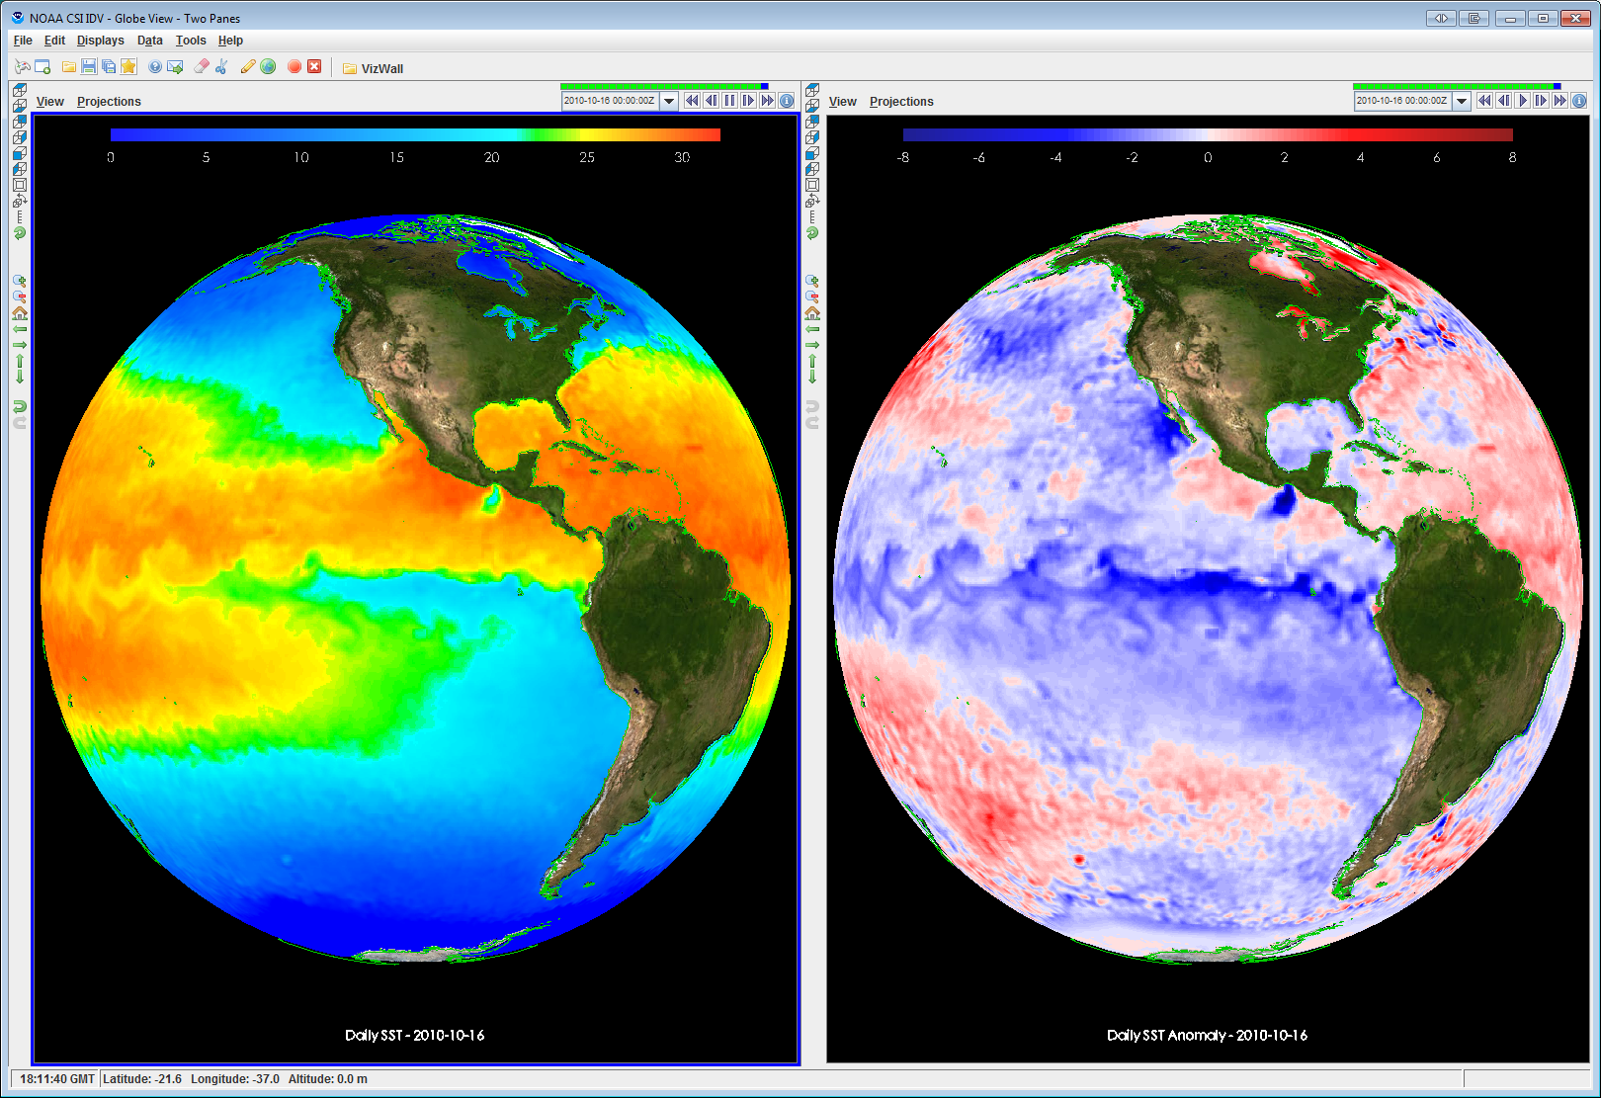This screenshot has height=1098, width=1601.
Task: Reset right pane view with the home icon
Action: pyautogui.click(x=812, y=313)
